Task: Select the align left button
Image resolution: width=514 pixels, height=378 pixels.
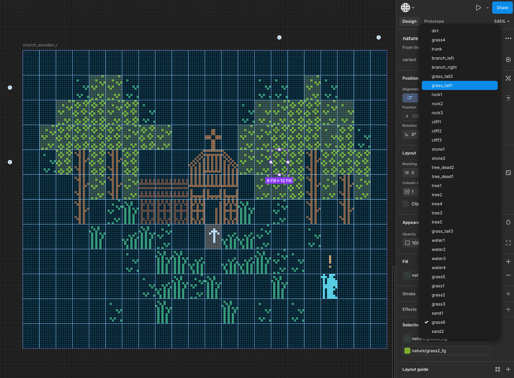Action: (x=410, y=98)
